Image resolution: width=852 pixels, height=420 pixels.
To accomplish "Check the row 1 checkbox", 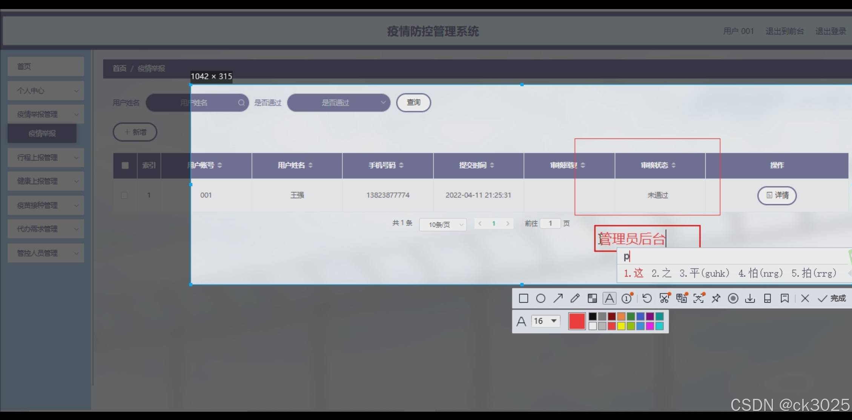I will (x=124, y=195).
